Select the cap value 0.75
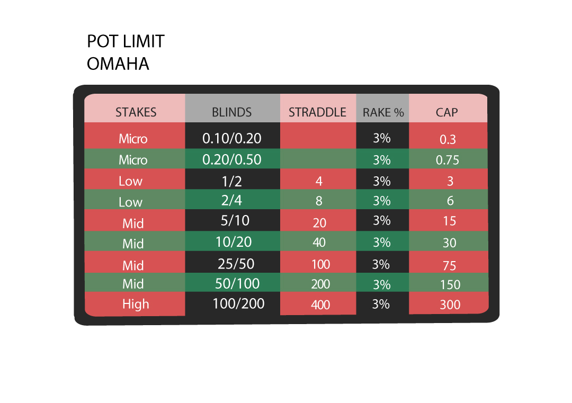Viewport: 572px width, 403px height. tap(448, 160)
